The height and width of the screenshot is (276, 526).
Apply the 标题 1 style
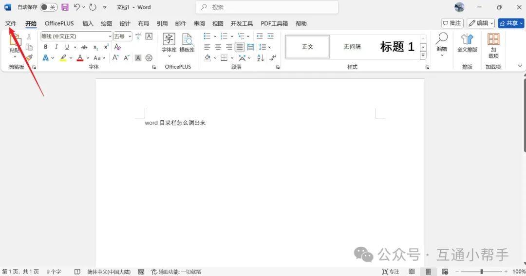point(397,47)
